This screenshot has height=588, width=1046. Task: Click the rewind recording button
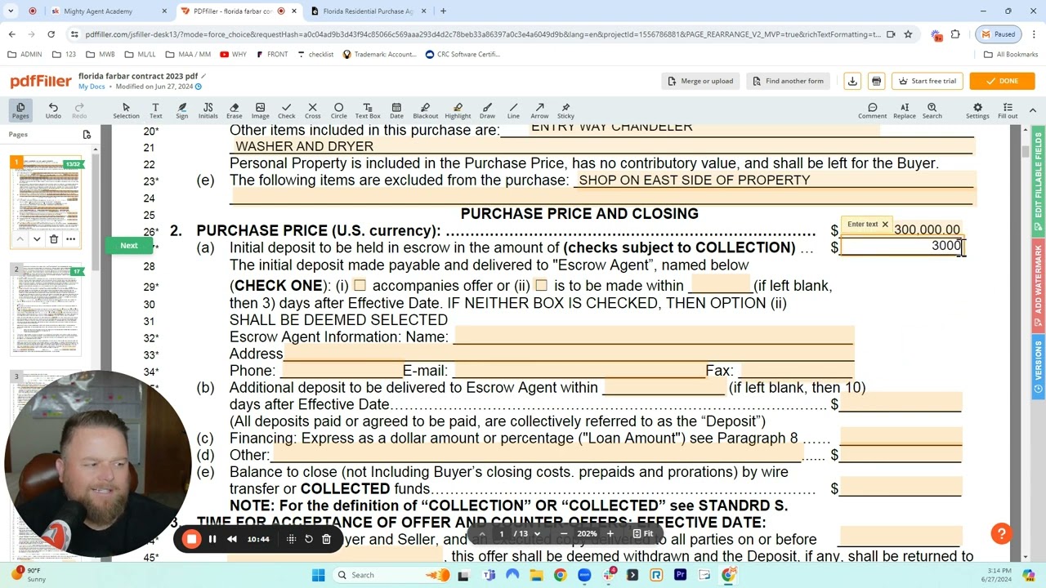[232, 538]
